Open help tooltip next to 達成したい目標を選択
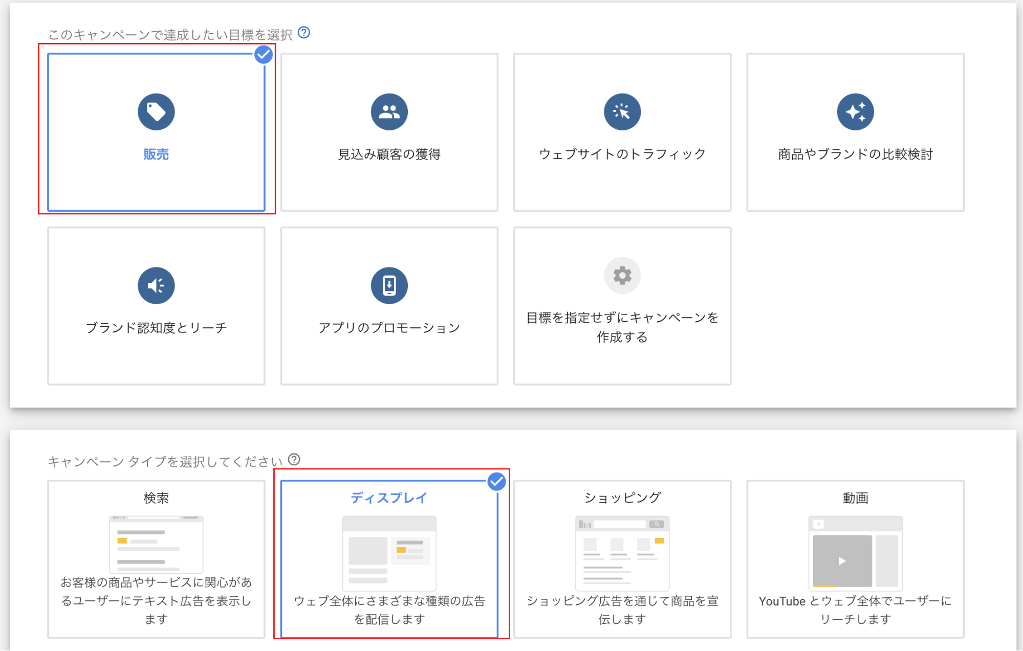This screenshot has width=1023, height=651. (304, 33)
